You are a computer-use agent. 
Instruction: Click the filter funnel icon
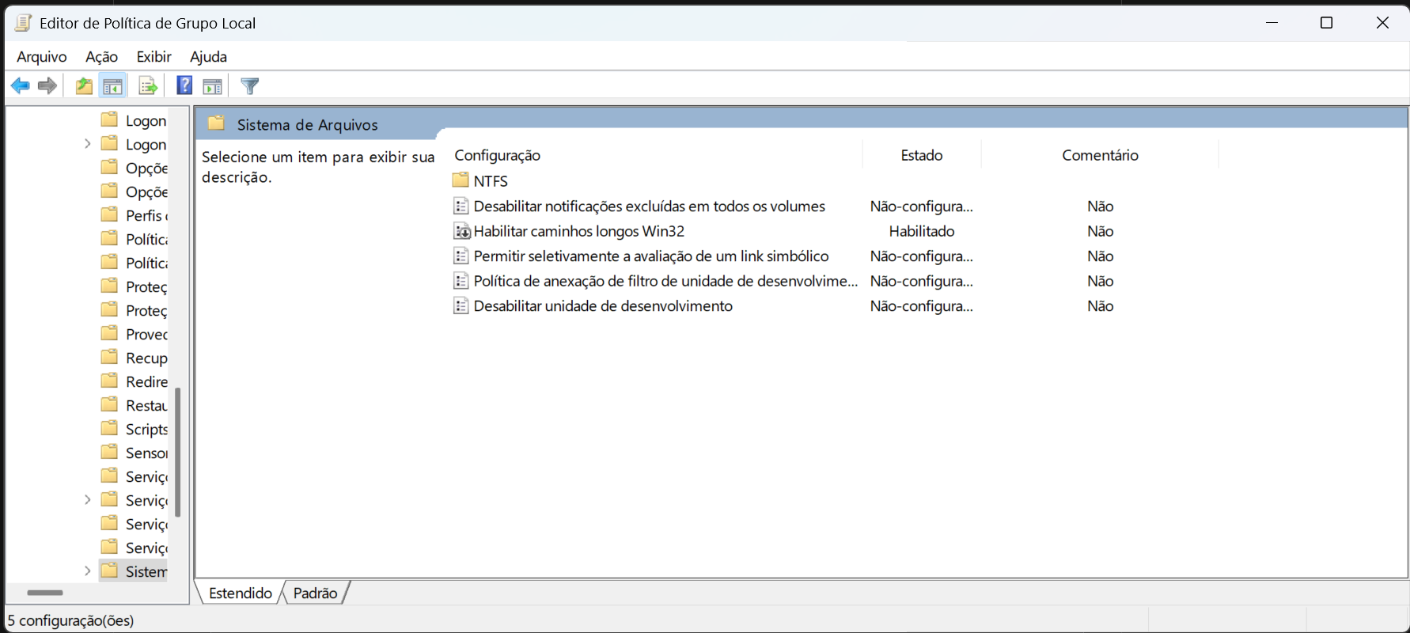pyautogui.click(x=250, y=85)
